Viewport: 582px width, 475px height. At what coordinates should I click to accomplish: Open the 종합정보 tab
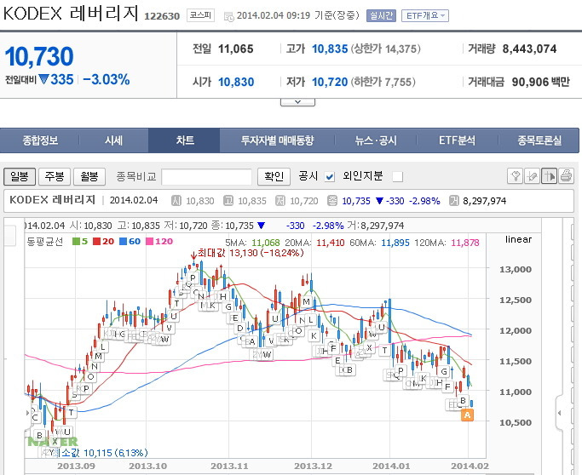pyautogui.click(x=40, y=140)
